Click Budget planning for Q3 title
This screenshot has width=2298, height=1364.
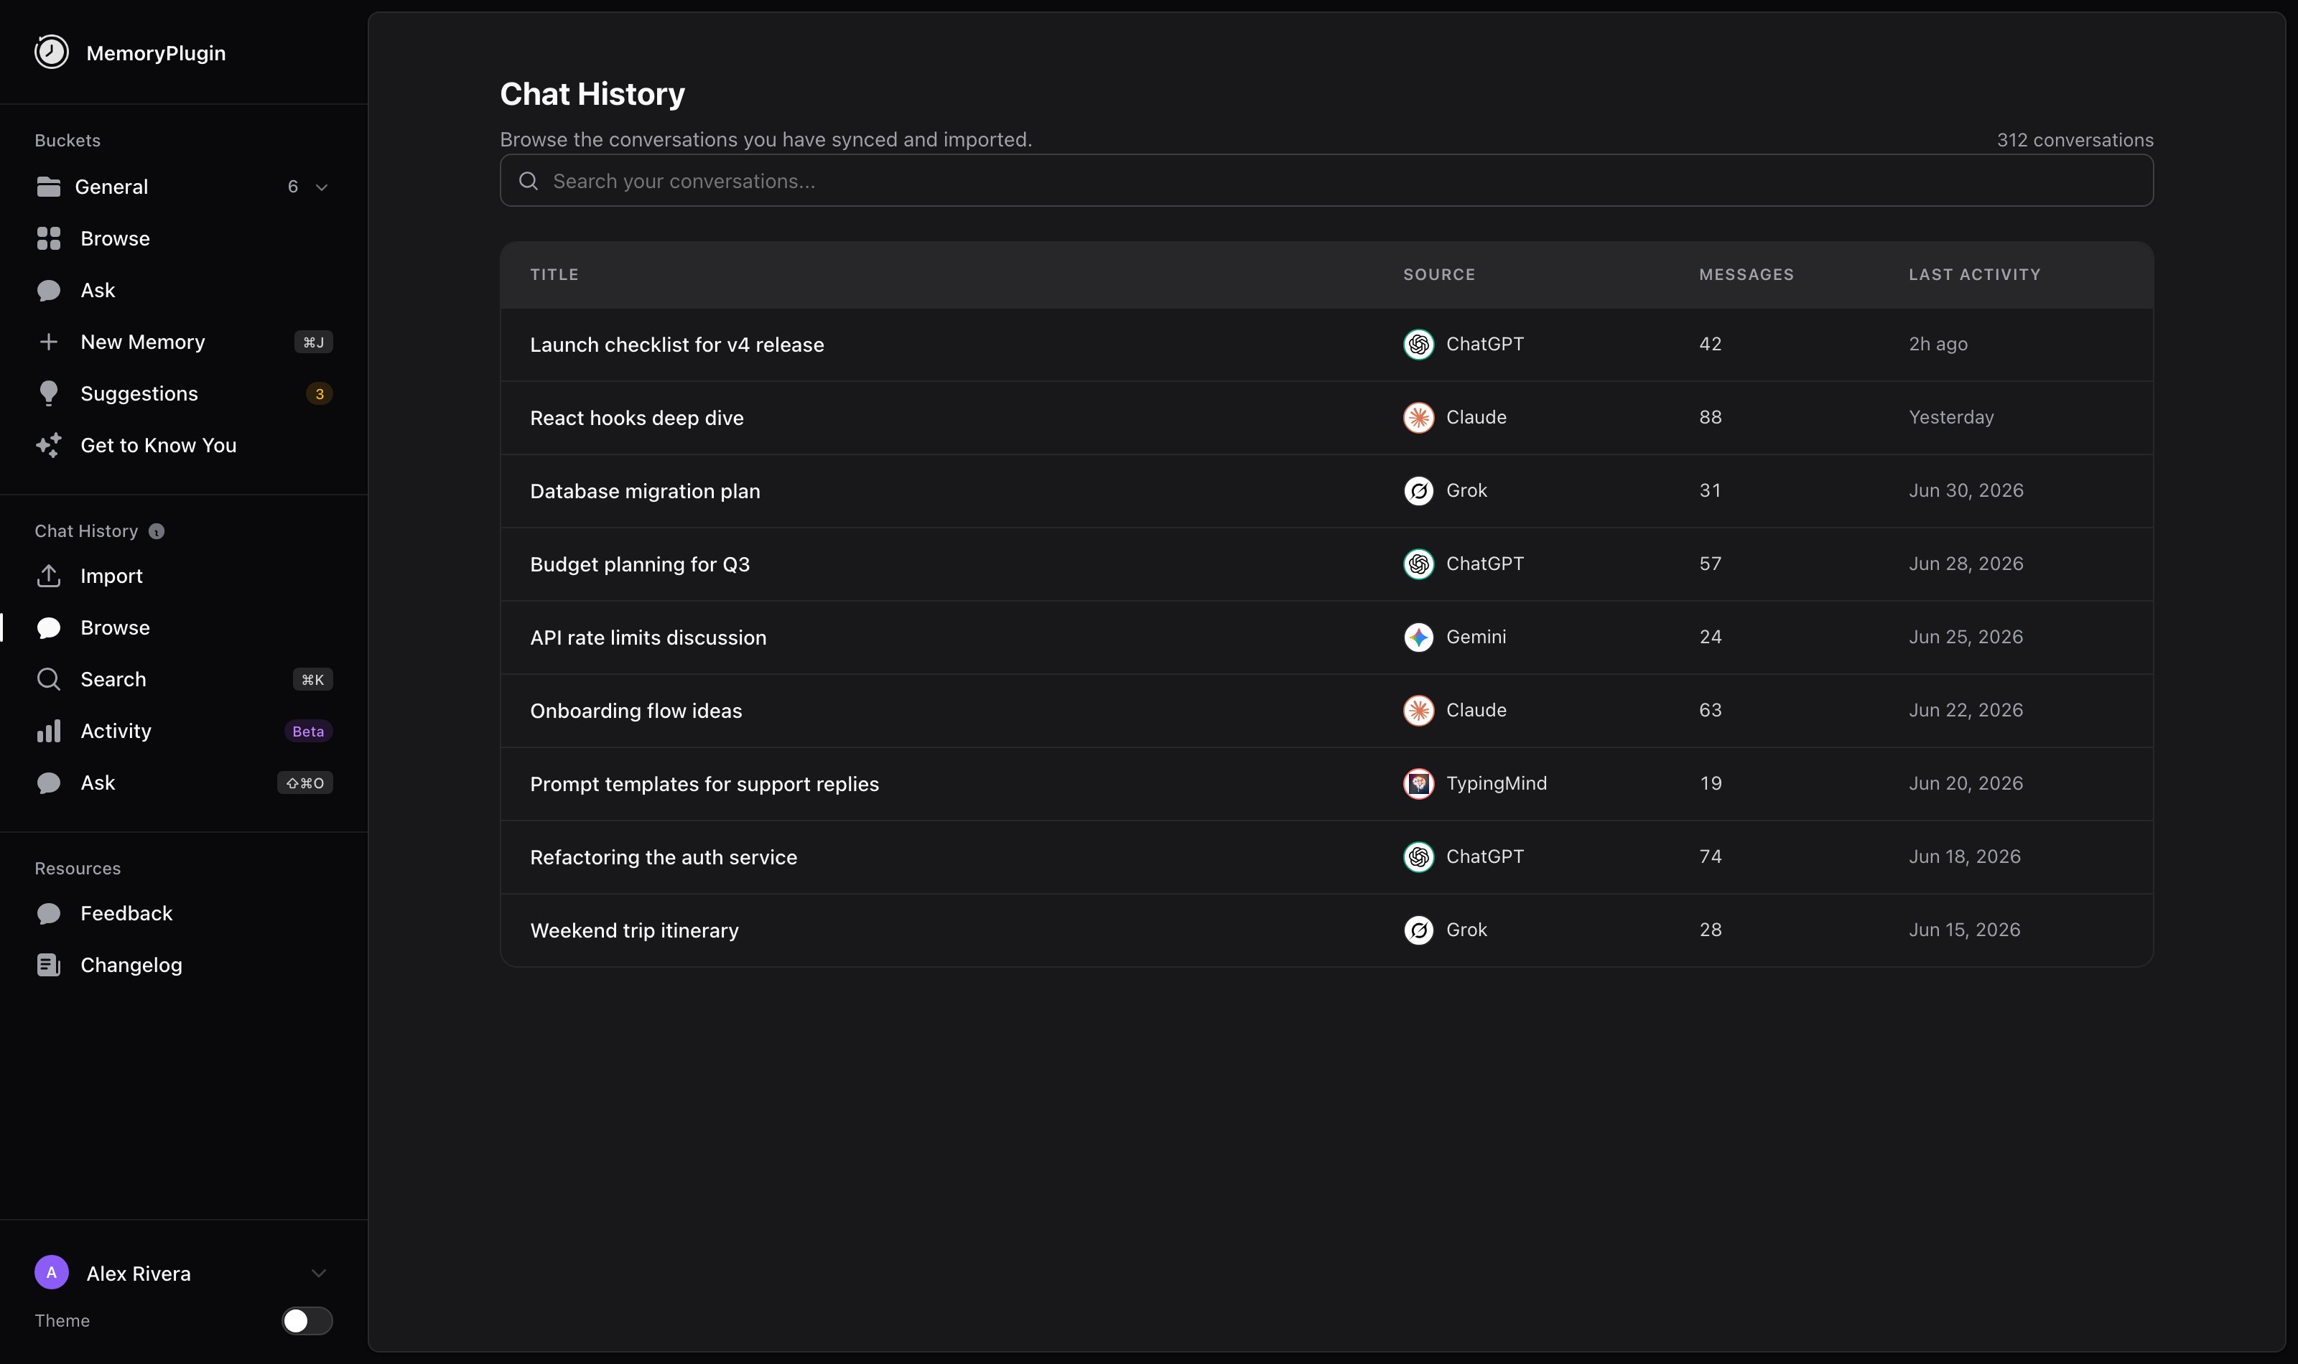(640, 564)
